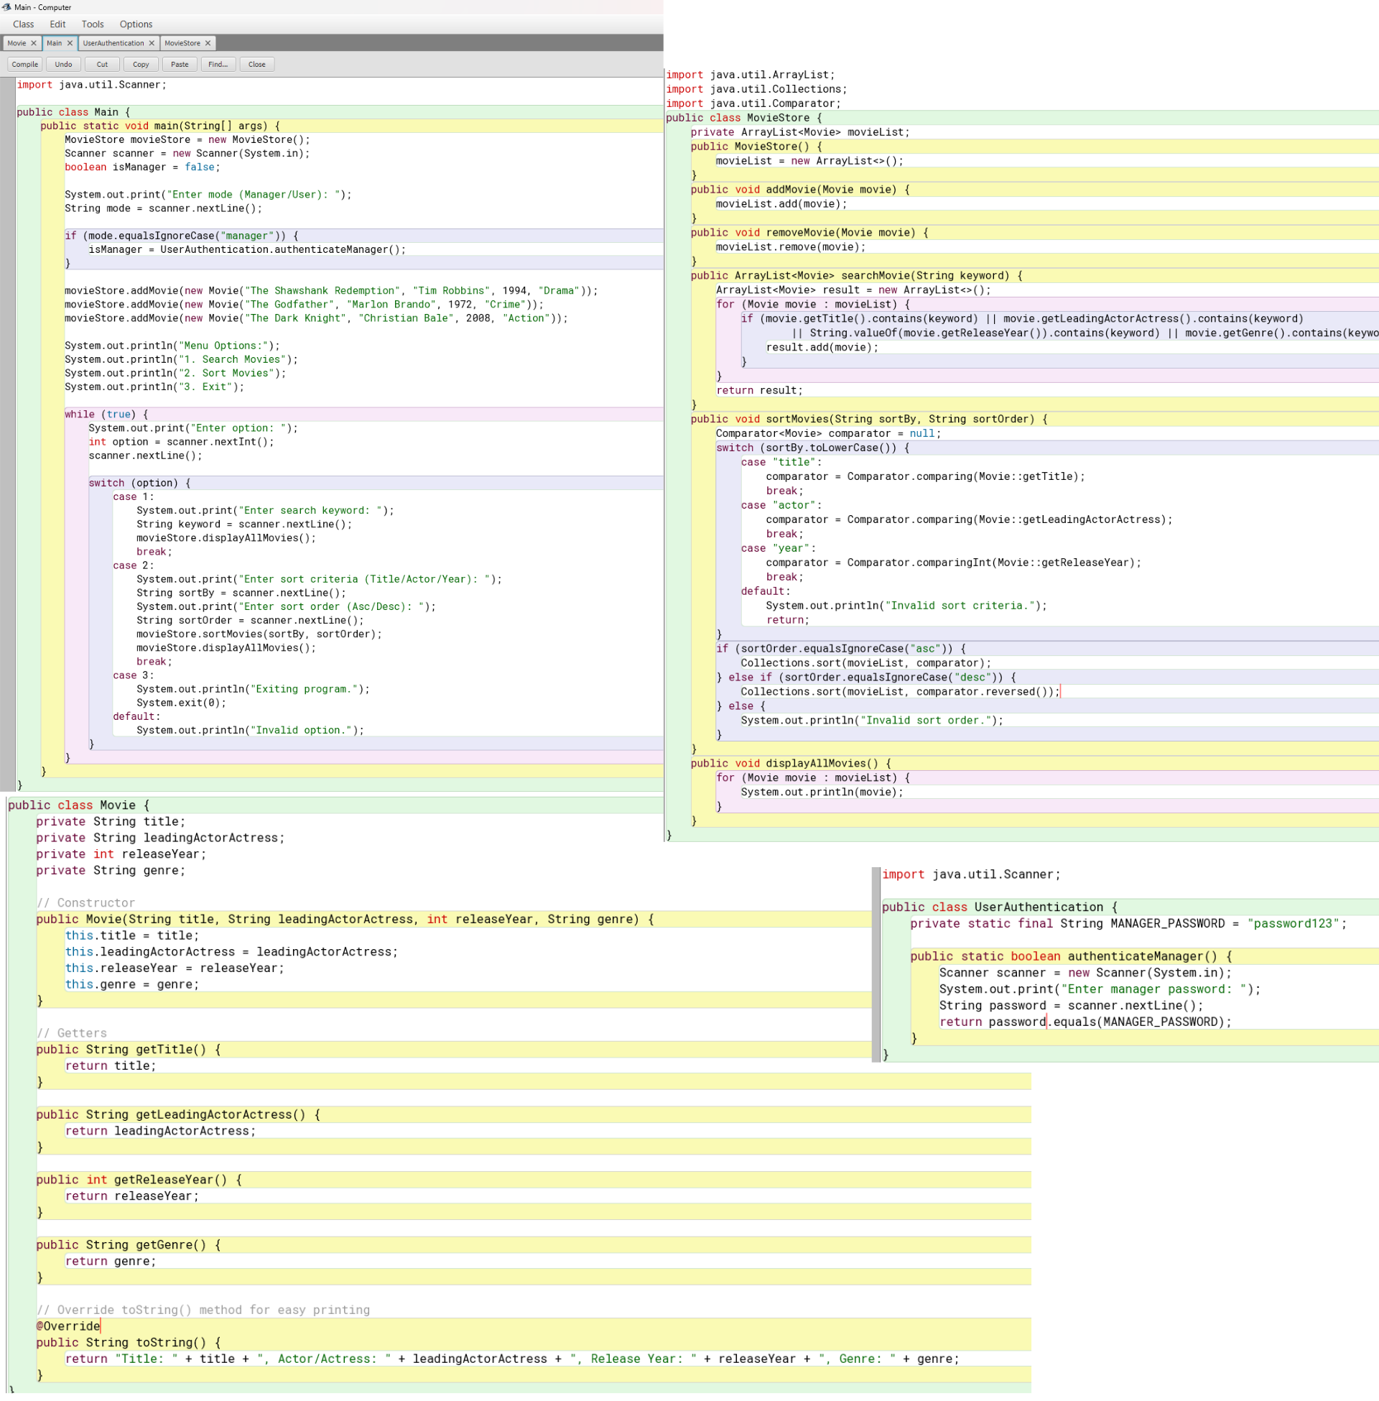Viewport: 1379px width, 1401px height.
Task: Close the Movie tab with its X icon
Action: click(33, 42)
